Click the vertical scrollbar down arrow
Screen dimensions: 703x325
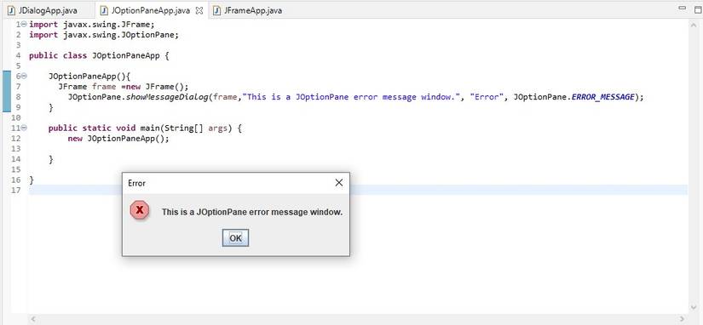[x=693, y=307]
